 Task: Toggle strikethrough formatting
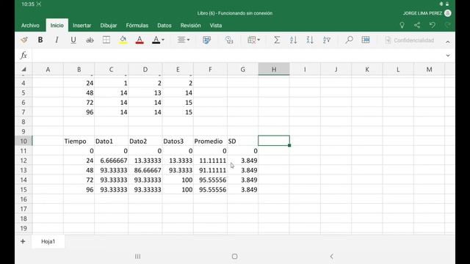pos(90,40)
